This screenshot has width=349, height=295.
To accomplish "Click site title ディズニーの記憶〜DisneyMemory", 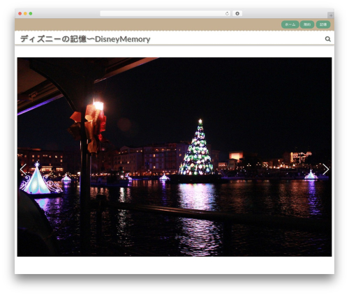I will (x=85, y=39).
